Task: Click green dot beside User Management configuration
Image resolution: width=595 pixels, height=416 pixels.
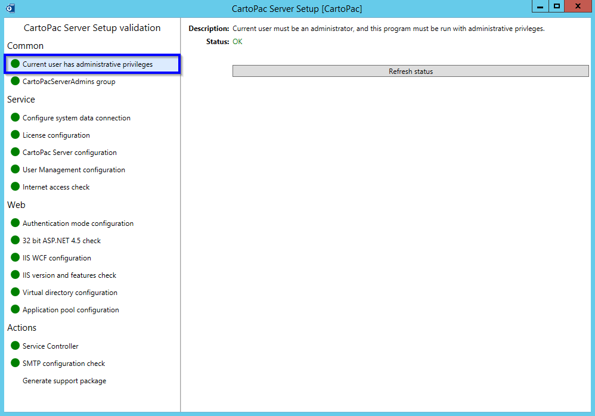Action: pos(15,169)
